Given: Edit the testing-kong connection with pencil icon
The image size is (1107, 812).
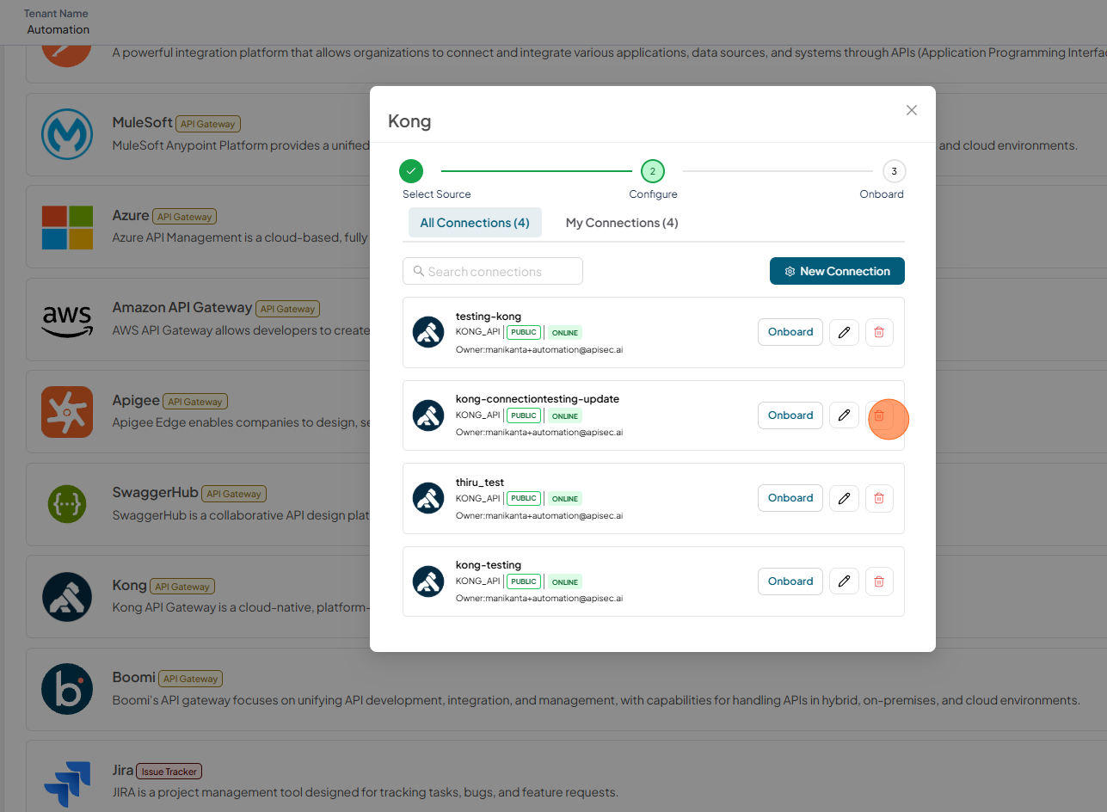Looking at the screenshot, I should tap(844, 332).
